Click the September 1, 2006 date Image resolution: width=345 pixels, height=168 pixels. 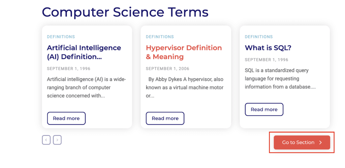(x=167, y=69)
